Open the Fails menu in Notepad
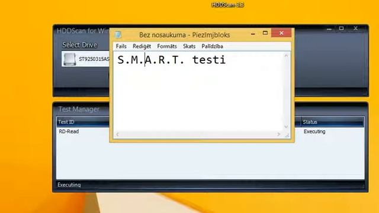Screen dimensions: 379x213 click(121, 46)
